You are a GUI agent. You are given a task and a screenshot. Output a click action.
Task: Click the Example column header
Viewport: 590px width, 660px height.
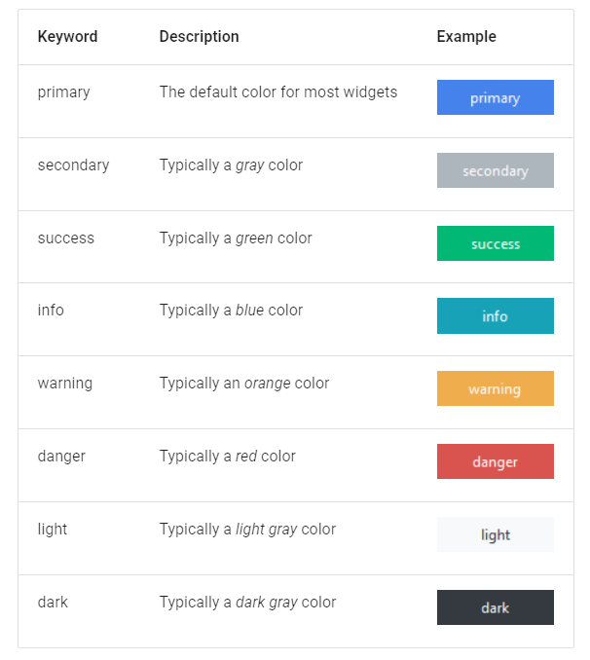coord(466,37)
